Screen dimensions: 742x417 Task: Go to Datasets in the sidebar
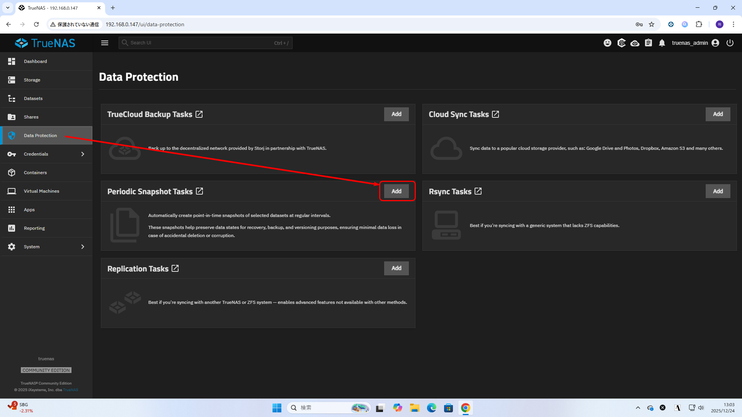pos(33,98)
